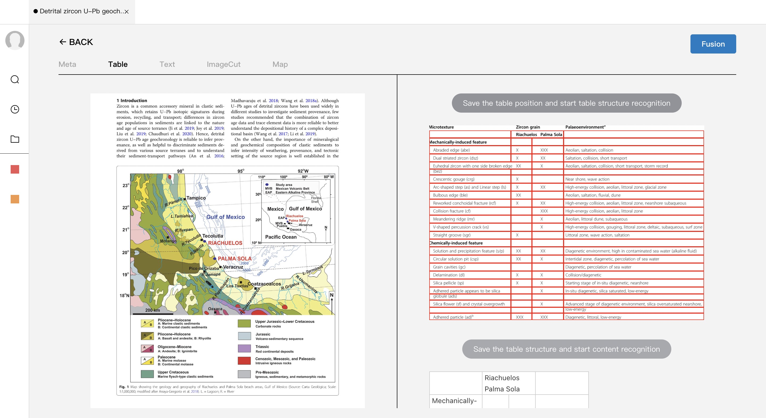Open the folder icon in sidebar
Screen dimensions: 766x418
click(15, 139)
